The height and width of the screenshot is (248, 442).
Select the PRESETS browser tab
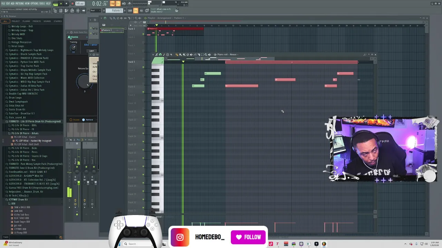(37, 21)
